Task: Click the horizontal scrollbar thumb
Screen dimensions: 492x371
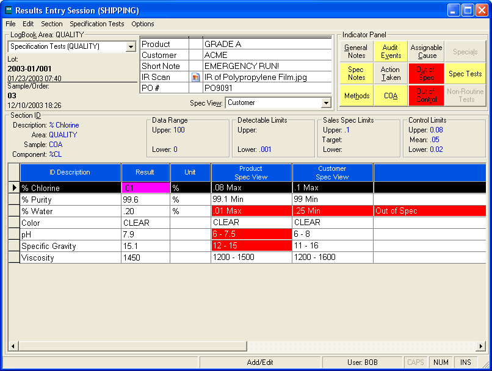Action: [132, 346]
